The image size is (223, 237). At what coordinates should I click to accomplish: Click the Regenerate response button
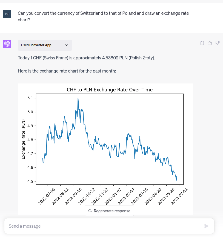[x=109, y=211]
